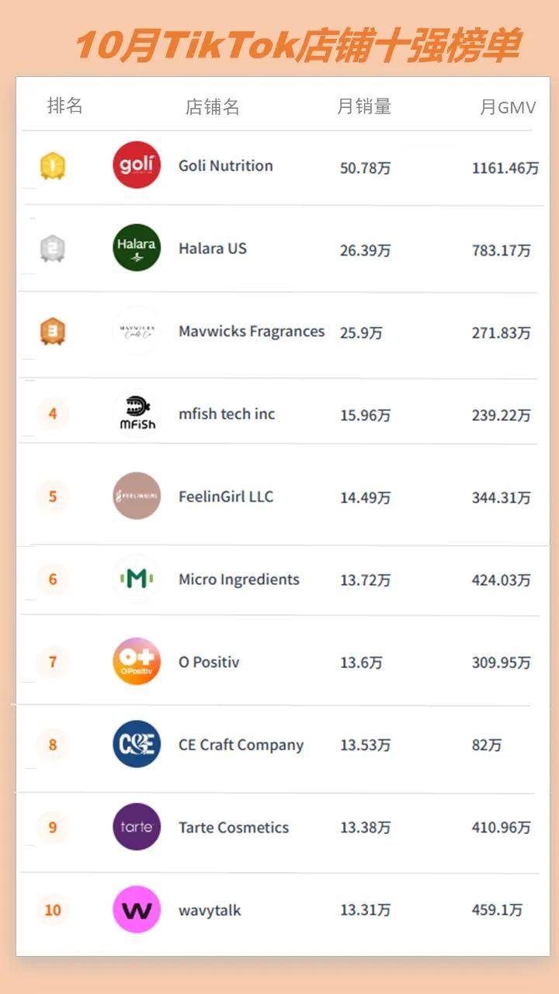Click the 排名 column header
Screen dimensions: 559x994
tap(65, 106)
